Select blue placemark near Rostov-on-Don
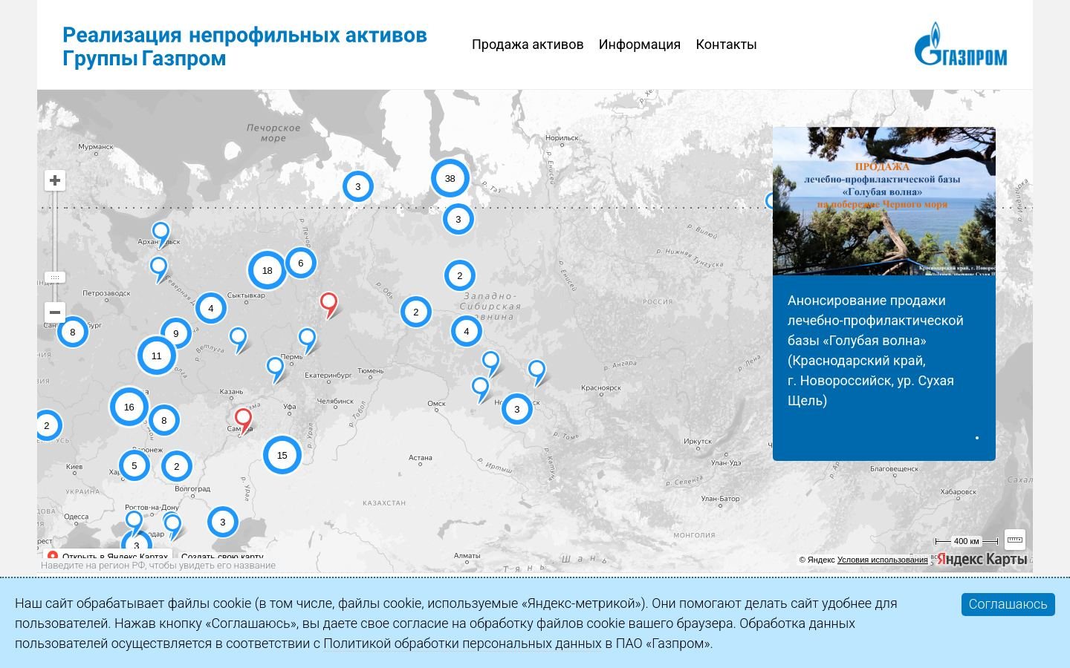 (134, 523)
